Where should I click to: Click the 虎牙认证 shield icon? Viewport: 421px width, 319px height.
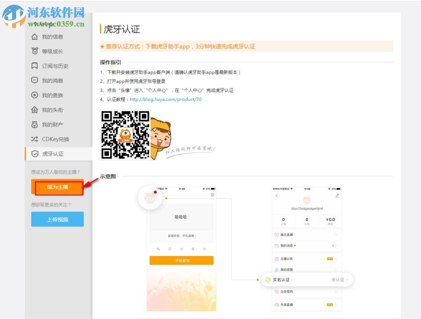tap(36, 154)
